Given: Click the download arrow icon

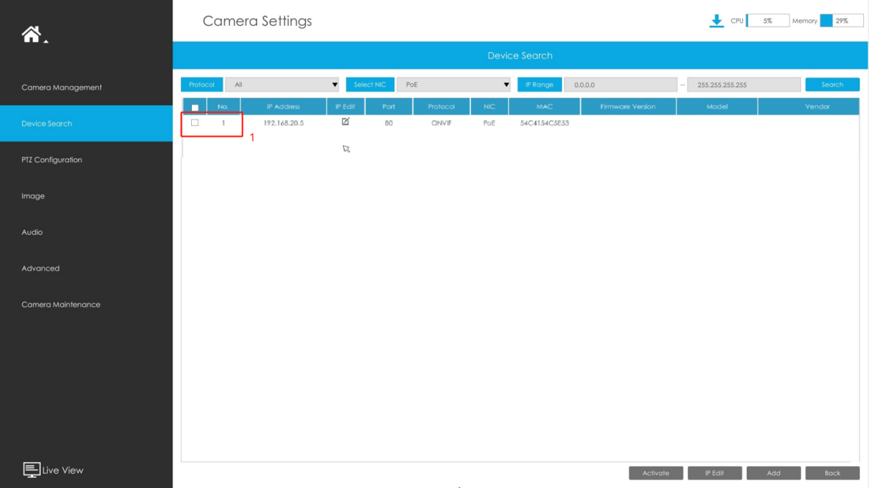Looking at the screenshot, I should click(717, 21).
